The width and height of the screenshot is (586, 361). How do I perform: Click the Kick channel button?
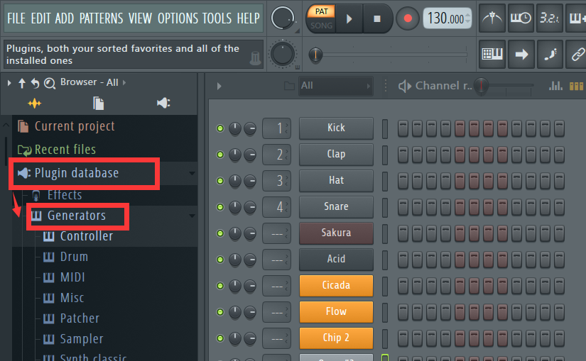coord(336,128)
